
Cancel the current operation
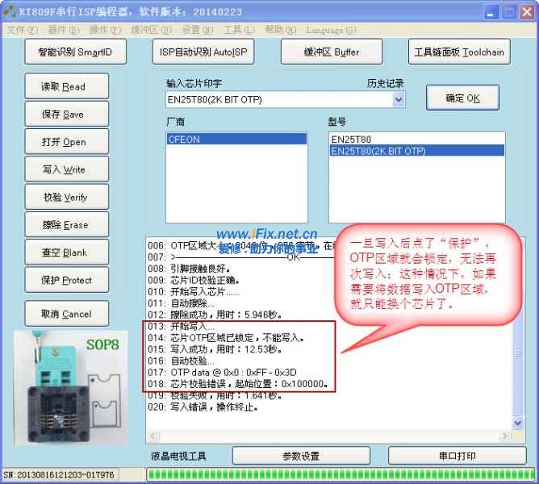63,315
